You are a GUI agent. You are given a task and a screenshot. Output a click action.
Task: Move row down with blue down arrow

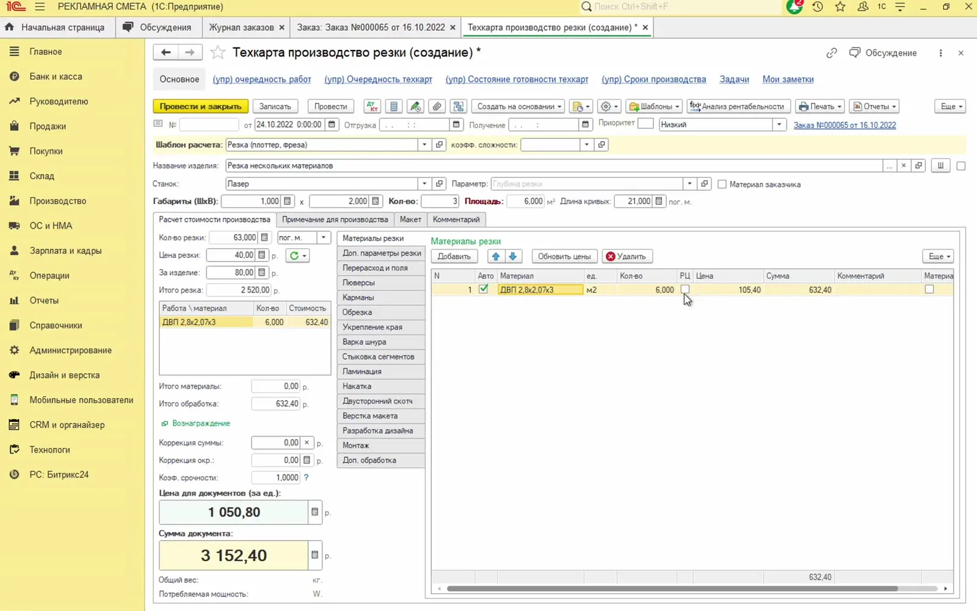pos(513,256)
